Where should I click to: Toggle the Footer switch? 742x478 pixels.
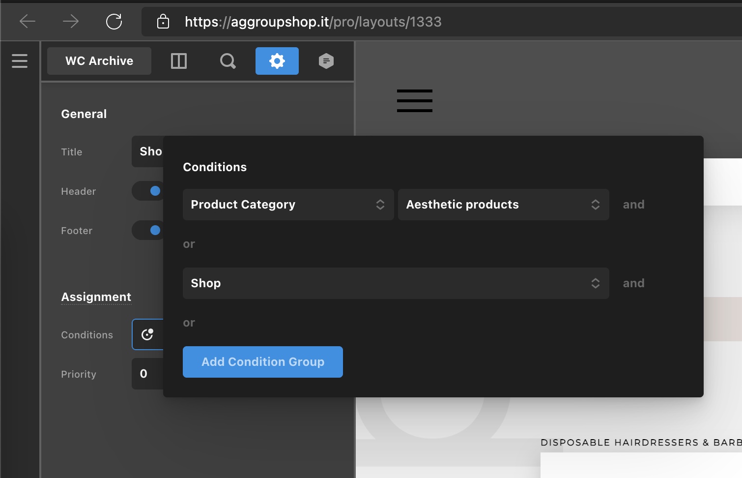pyautogui.click(x=148, y=230)
